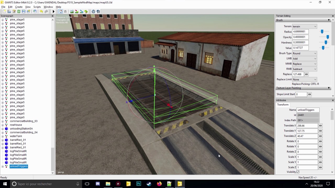This screenshot has height=188, width=335.
Task: Click the Translate Y input field
Action: tap(307, 131)
